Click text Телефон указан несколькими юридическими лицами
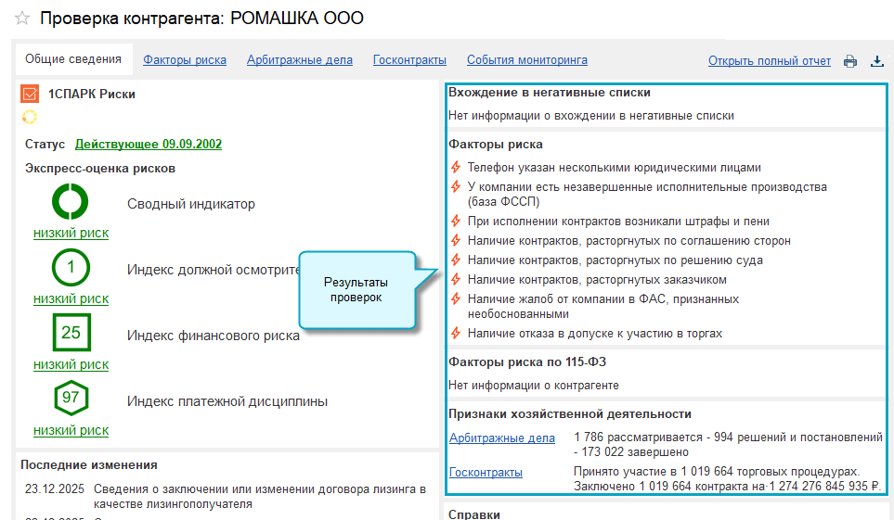The width and height of the screenshot is (894, 520). click(x=614, y=168)
